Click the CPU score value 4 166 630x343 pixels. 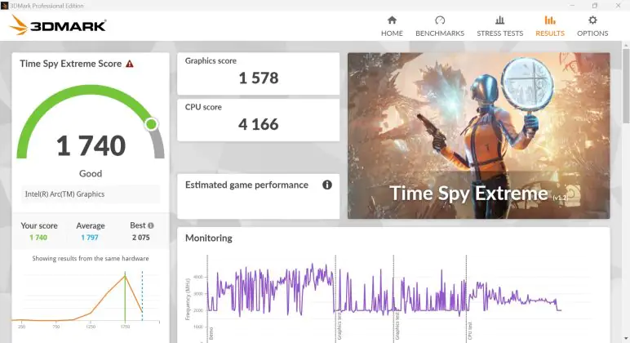259,124
